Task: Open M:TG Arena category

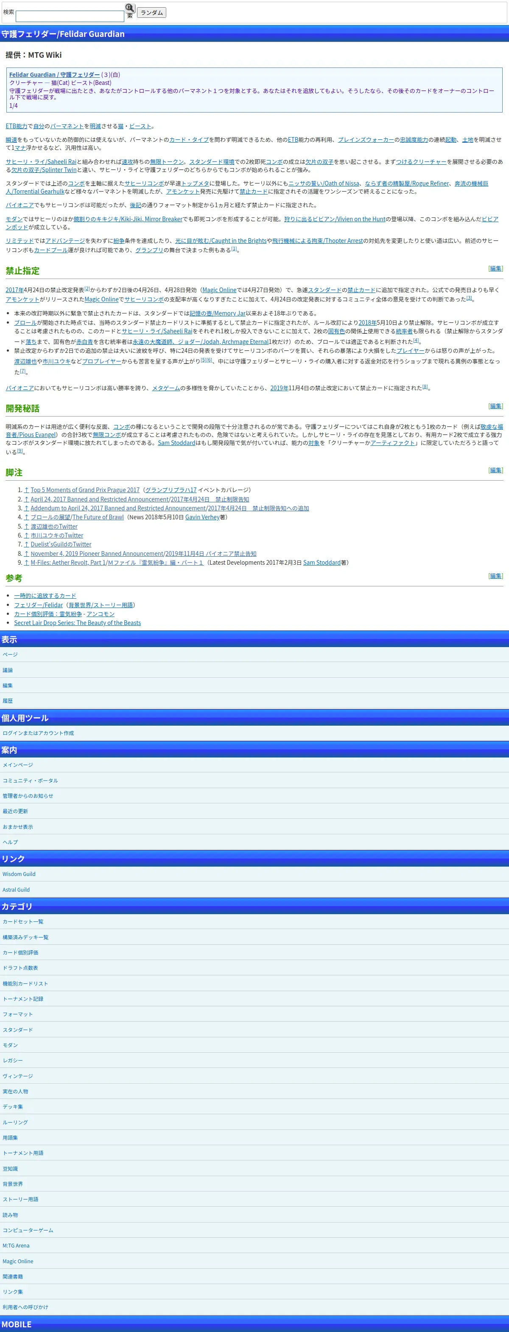Action: pos(16,1246)
